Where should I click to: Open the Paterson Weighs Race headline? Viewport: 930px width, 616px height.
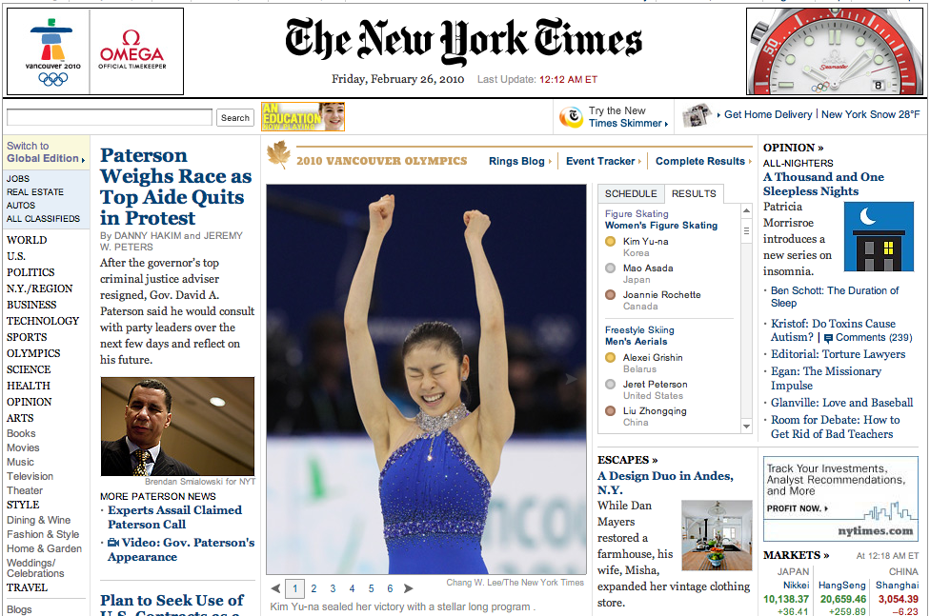click(175, 187)
